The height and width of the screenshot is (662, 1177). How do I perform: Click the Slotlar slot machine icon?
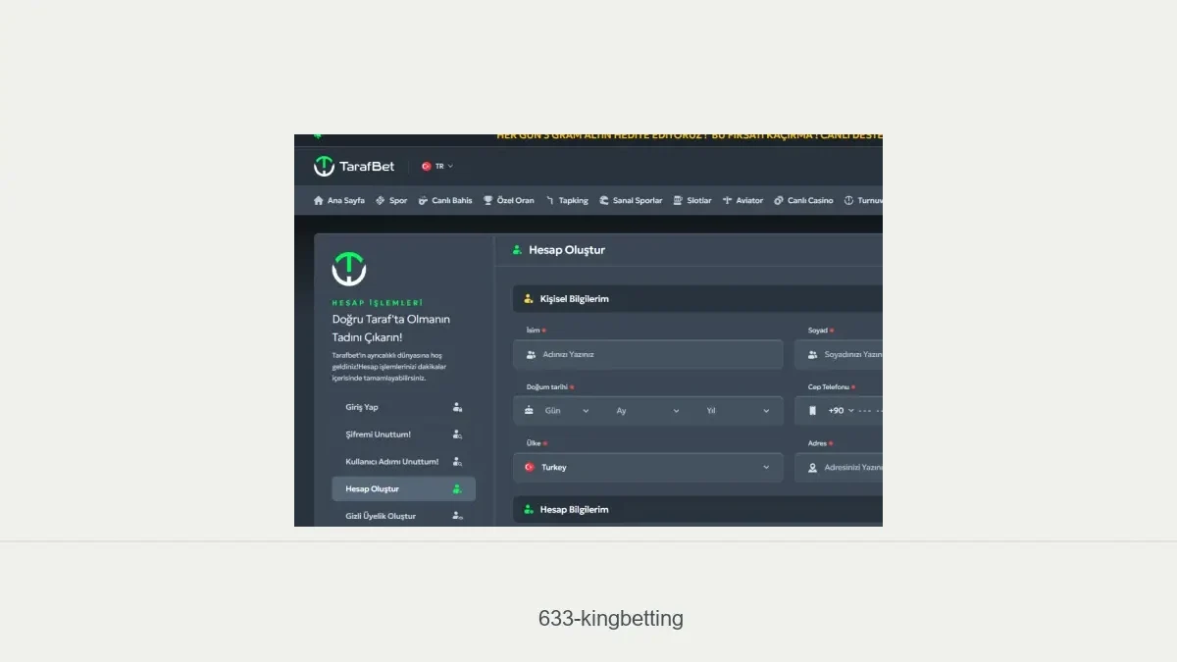click(x=678, y=201)
